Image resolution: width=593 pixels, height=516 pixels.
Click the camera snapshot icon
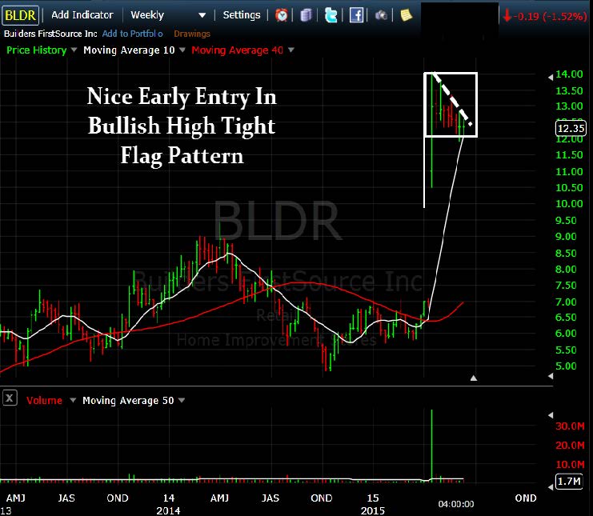click(x=381, y=15)
